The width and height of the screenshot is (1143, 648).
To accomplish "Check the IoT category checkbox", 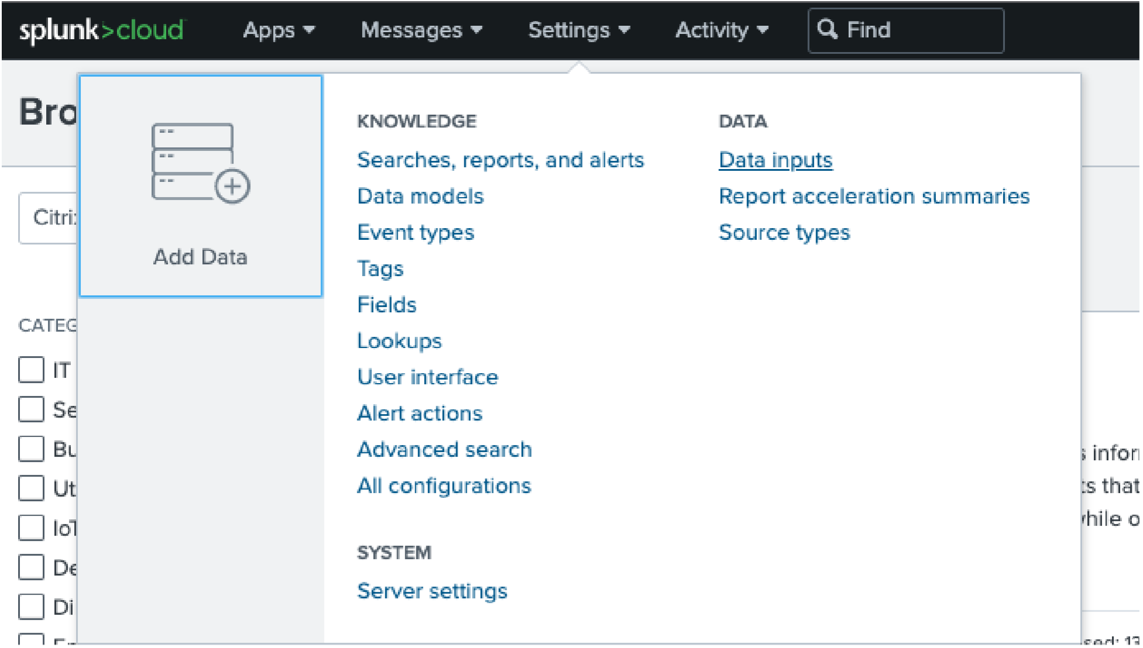I will coord(31,528).
